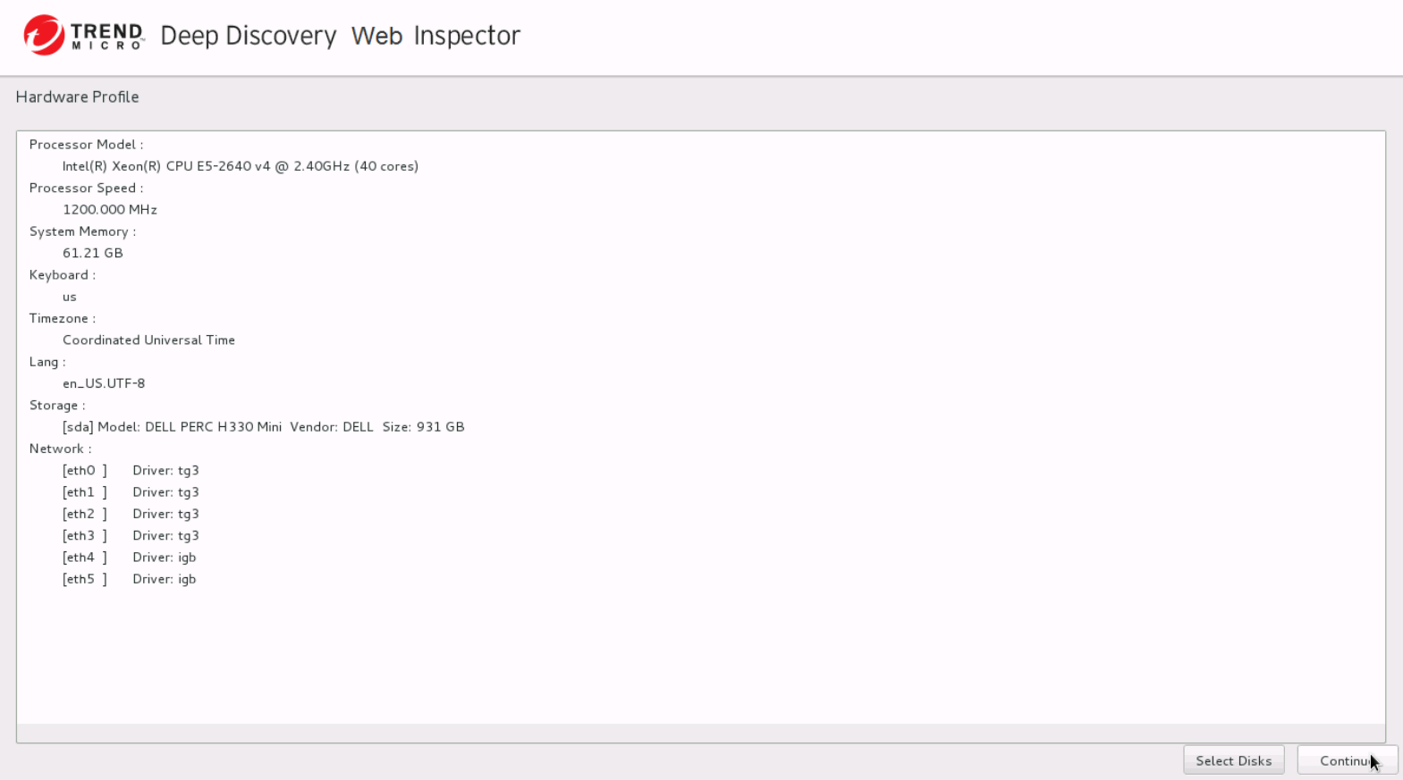
Task: Click the Network section label
Action: (60, 449)
